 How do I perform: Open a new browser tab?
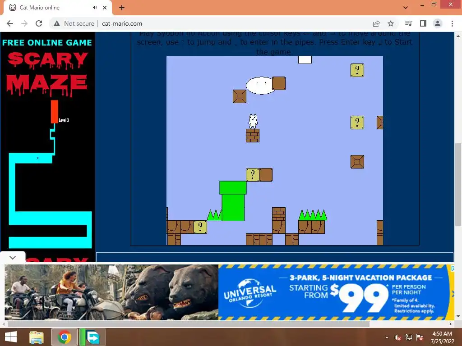pyautogui.click(x=122, y=8)
